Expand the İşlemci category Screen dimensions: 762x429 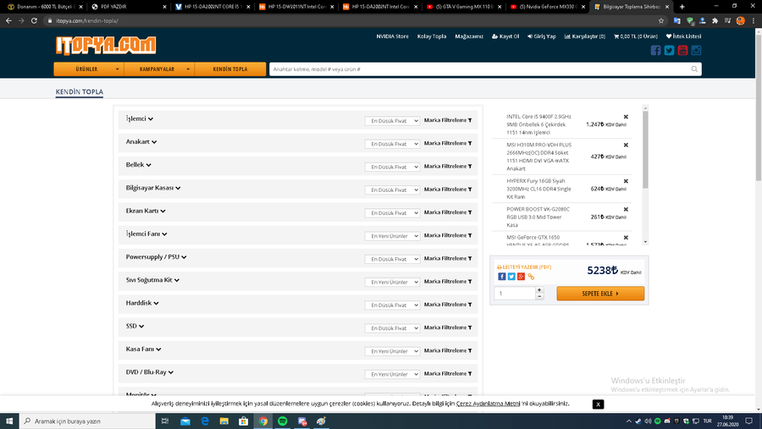140,118
